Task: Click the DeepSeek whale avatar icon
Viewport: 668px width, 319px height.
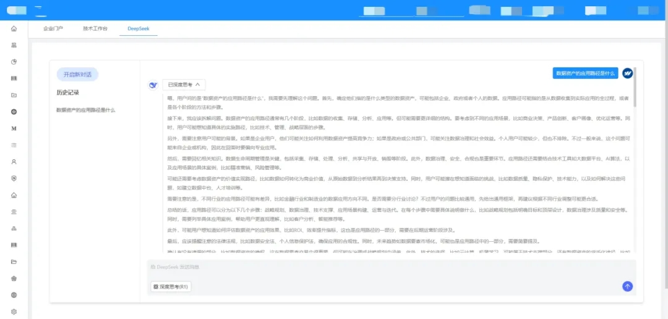Action: click(x=153, y=85)
